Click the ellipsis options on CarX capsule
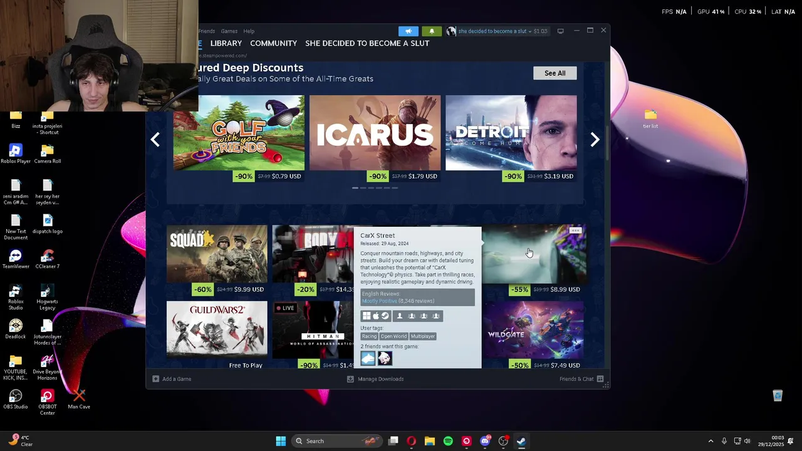 (575, 231)
